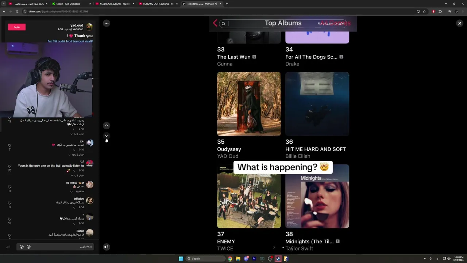Click the search magnifier in Top Albums
Viewport: 467px width, 263px height.
pyautogui.click(x=223, y=24)
